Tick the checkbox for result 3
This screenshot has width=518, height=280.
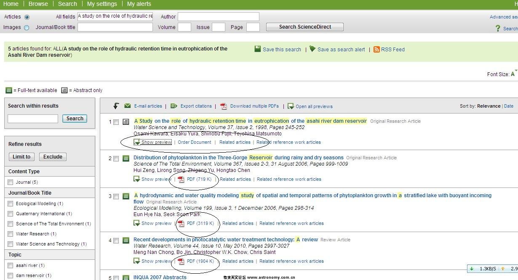(116, 197)
